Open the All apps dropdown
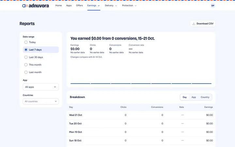Viewport: 235px width, 147px height. point(40,87)
